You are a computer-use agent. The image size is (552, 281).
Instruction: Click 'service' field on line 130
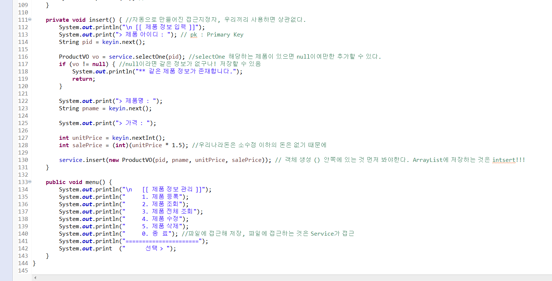tap(70, 160)
